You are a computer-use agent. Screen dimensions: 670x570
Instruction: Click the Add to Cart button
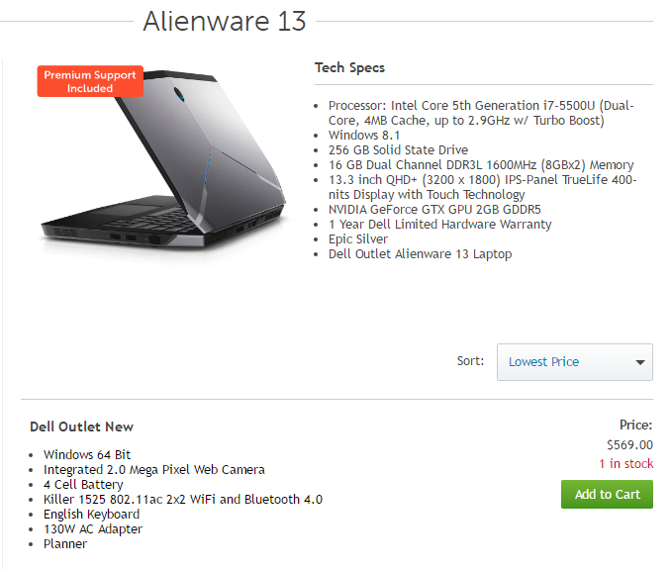pyautogui.click(x=607, y=494)
